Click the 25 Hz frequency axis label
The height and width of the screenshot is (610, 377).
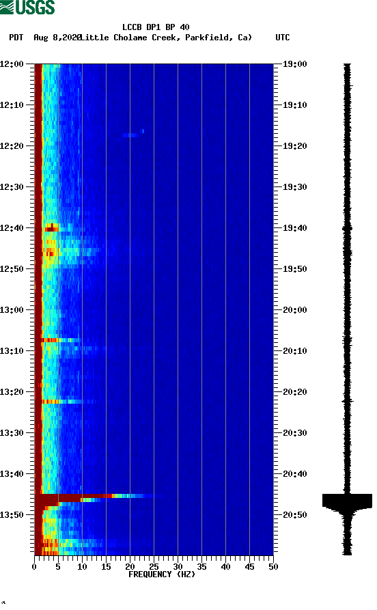click(x=154, y=567)
